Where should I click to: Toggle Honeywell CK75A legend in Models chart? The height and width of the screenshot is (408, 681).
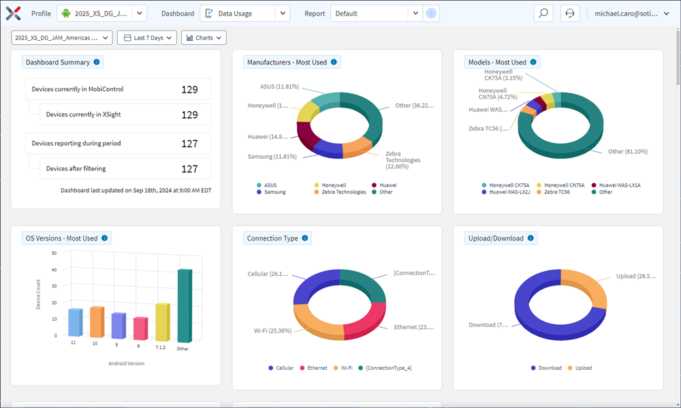point(505,185)
